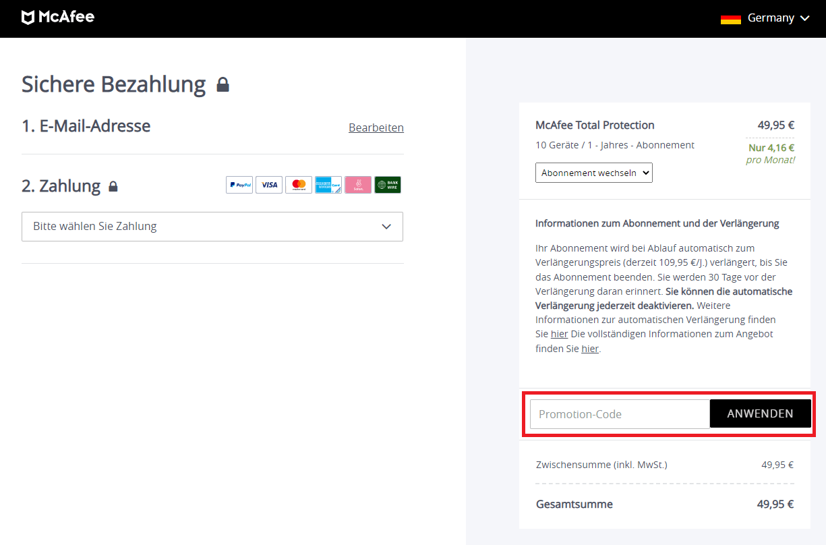826x545 pixels.
Task: Click the 'Zwischensumme (inkl. MwSt.)' label
Action: 601,464
